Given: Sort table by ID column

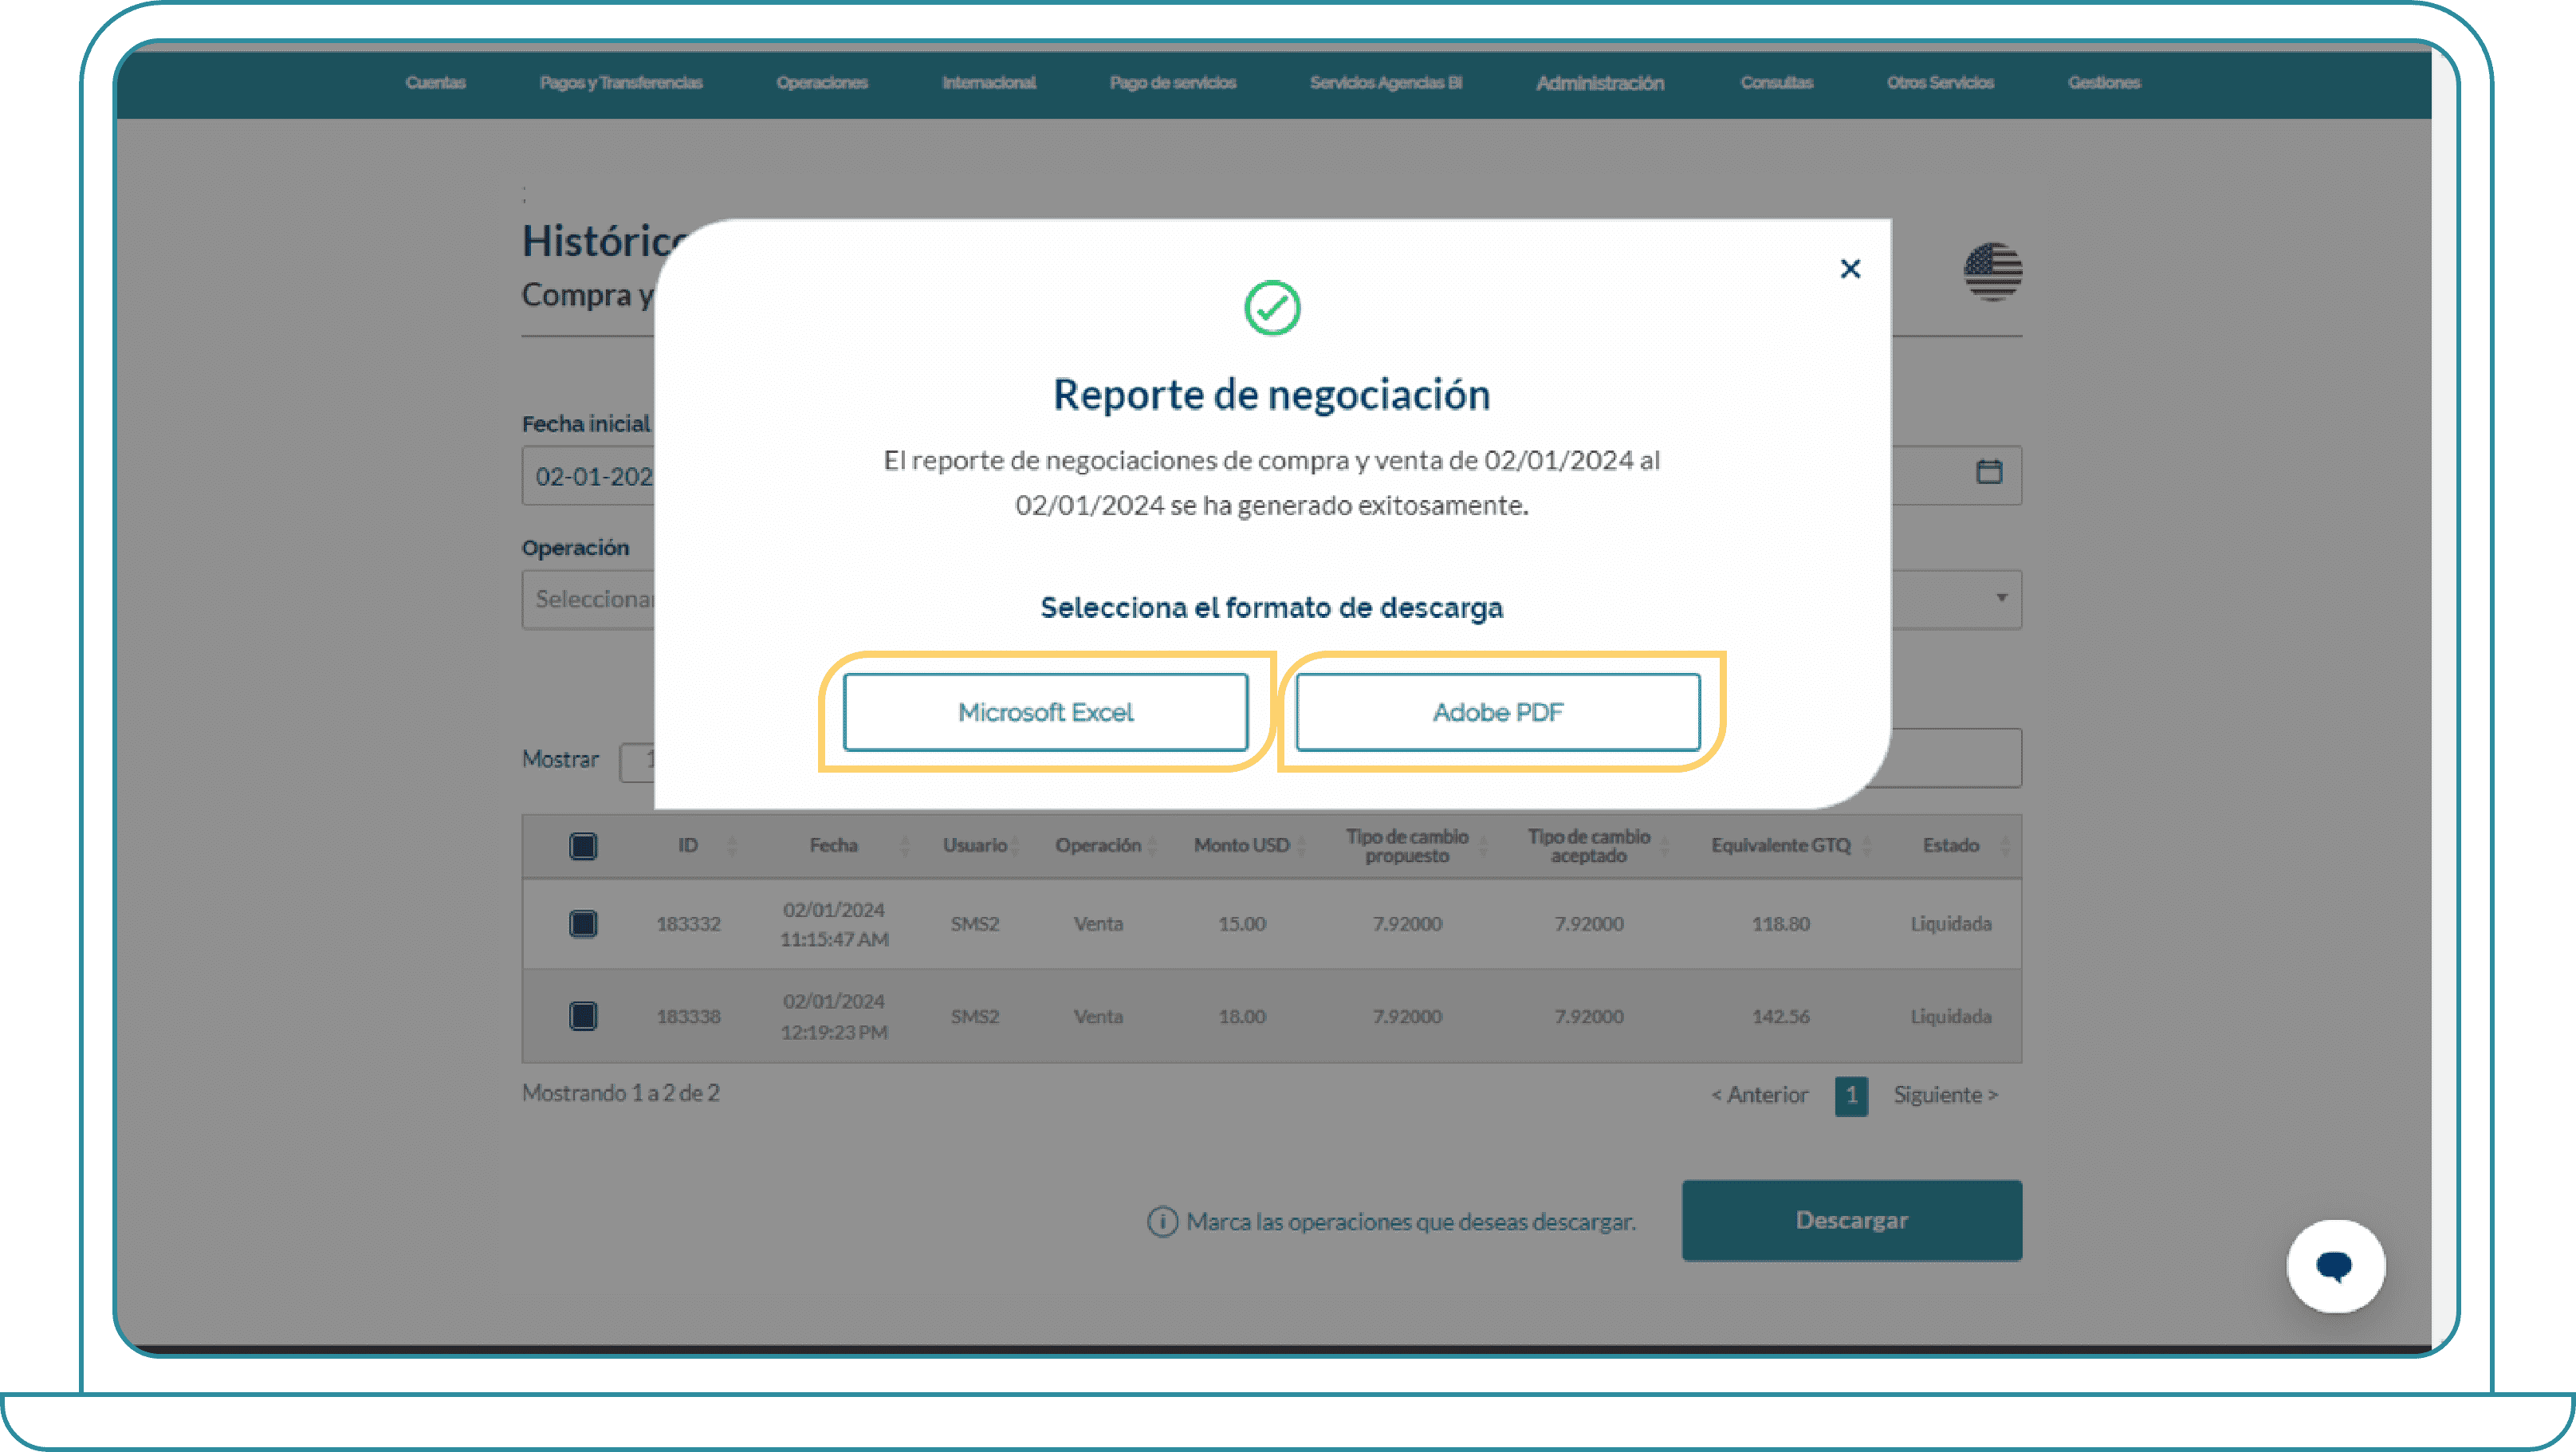Looking at the screenshot, I should click(x=732, y=846).
